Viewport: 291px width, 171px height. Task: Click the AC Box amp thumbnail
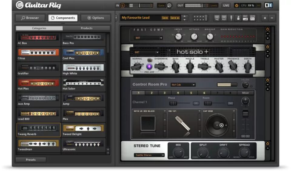38,37
